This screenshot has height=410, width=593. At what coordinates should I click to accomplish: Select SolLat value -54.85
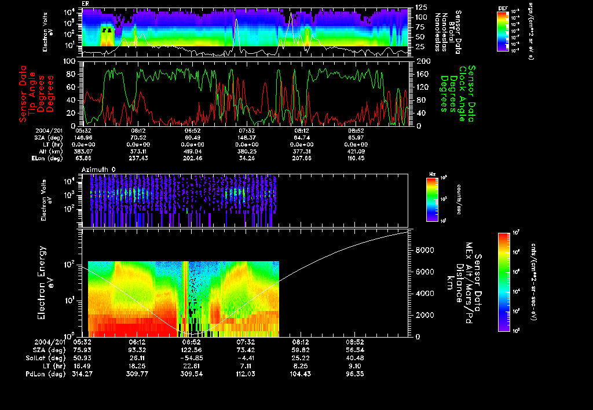click(x=191, y=358)
